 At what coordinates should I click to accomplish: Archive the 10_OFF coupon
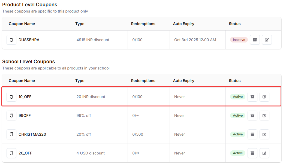click(x=252, y=97)
